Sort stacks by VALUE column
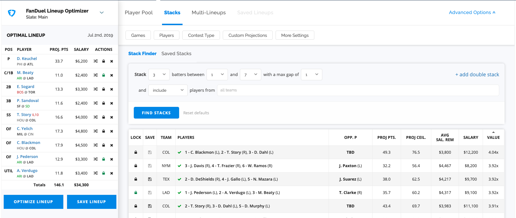Screen dimensions: 516x218 pyautogui.click(x=493, y=137)
